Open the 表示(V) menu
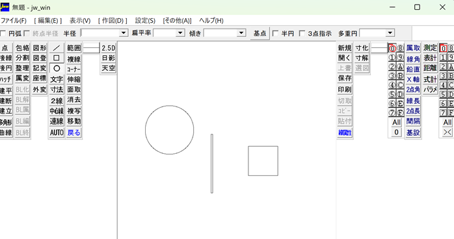 pyautogui.click(x=80, y=21)
